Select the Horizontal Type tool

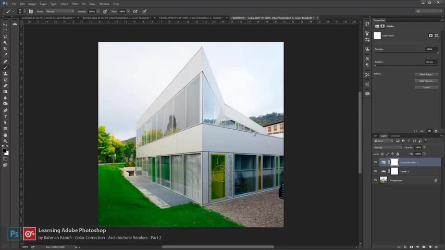coord(5,116)
